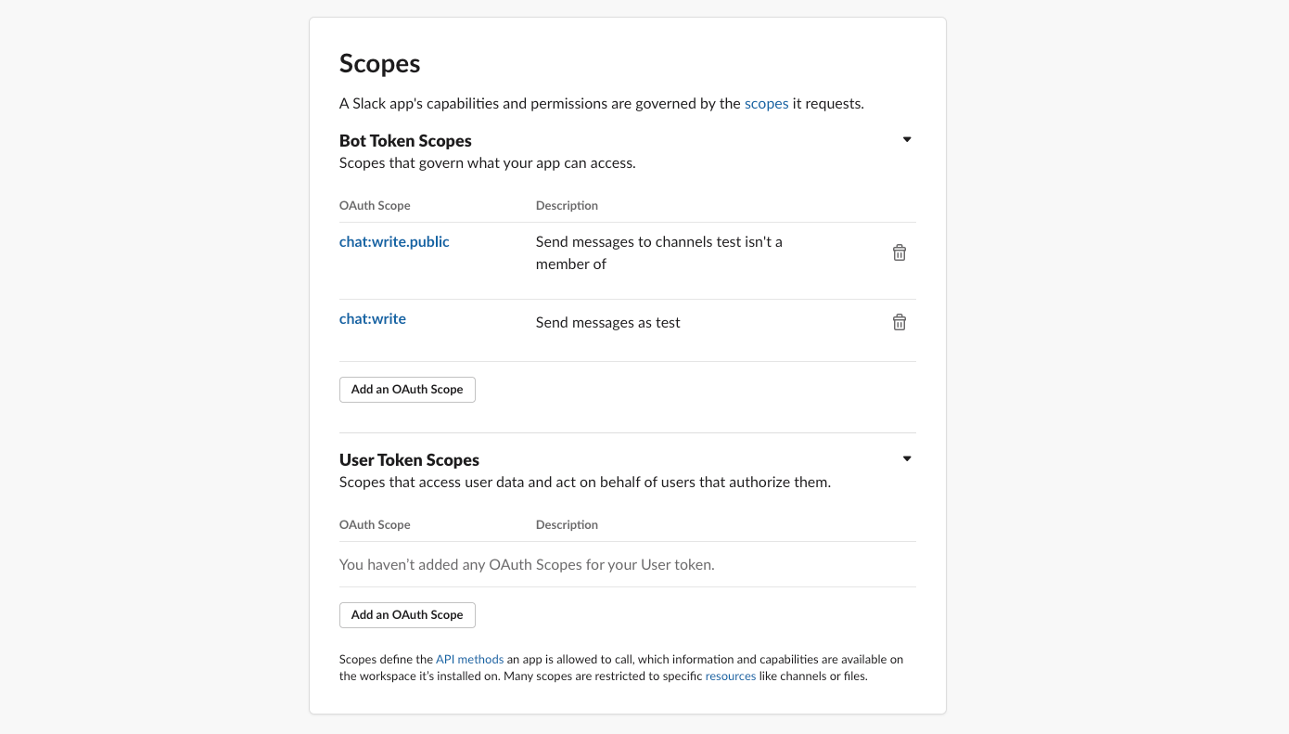Select the Bot Token Scopes section title
Viewport: 1289px width, 734px height.
coord(405,140)
